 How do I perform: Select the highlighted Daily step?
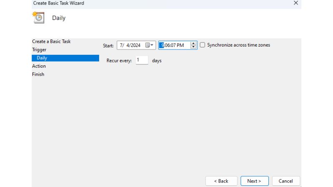click(x=42, y=58)
